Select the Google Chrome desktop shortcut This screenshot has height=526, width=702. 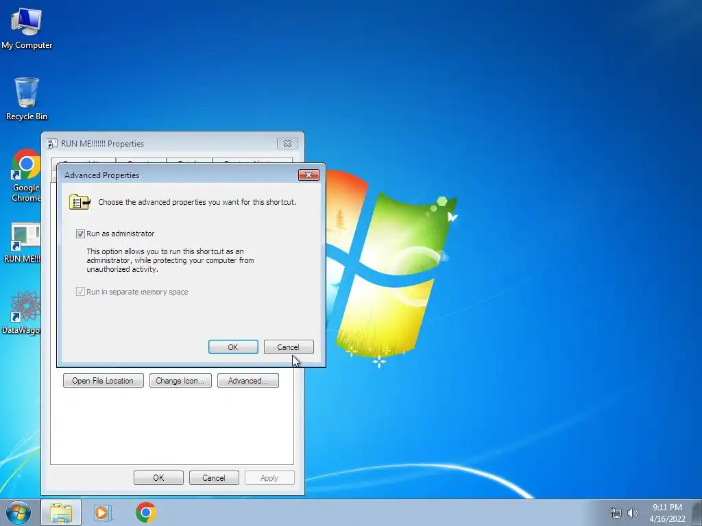pos(25,175)
